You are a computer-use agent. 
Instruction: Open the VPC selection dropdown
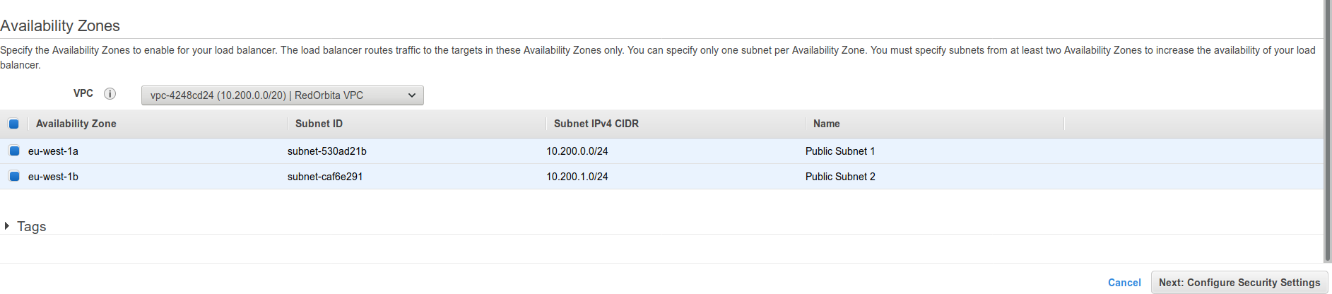point(282,95)
